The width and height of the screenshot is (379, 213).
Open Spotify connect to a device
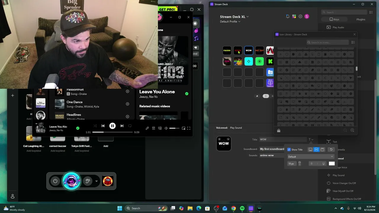(160, 128)
